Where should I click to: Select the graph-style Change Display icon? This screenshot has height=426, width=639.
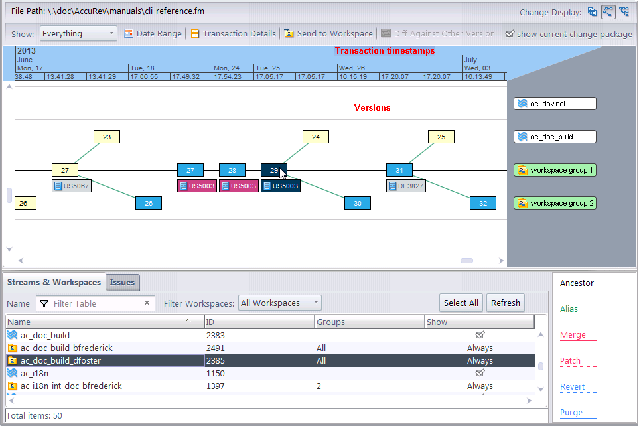click(x=608, y=11)
